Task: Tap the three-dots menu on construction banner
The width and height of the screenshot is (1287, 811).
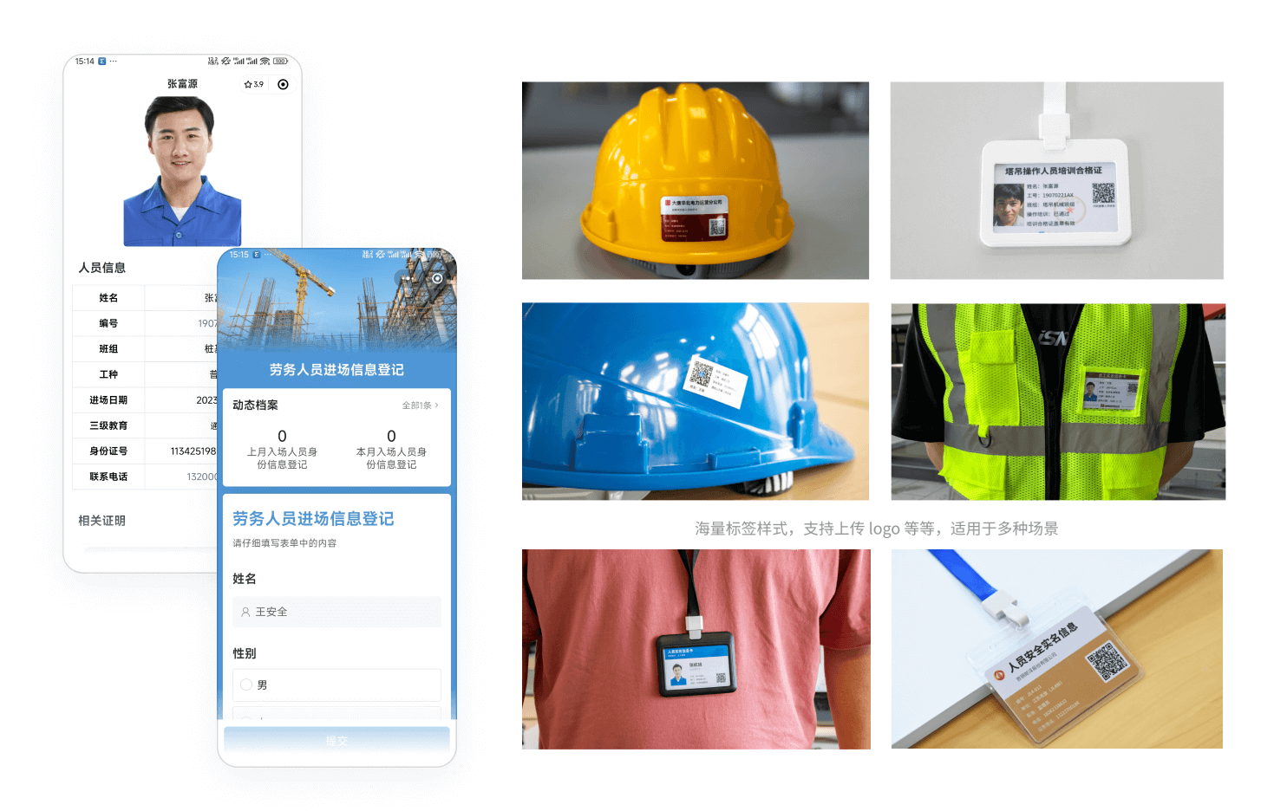Action: click(x=407, y=278)
